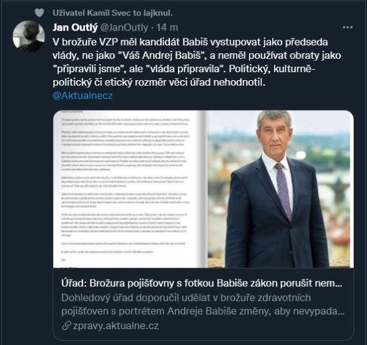The width and height of the screenshot is (367, 345).
Task: Click the quoted phrase 'Váš Andrej Babiš'
Action: [160, 56]
